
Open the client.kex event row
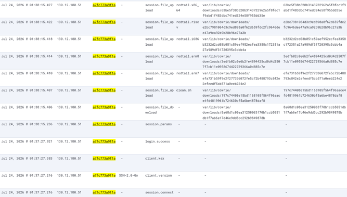[x=174, y=163]
